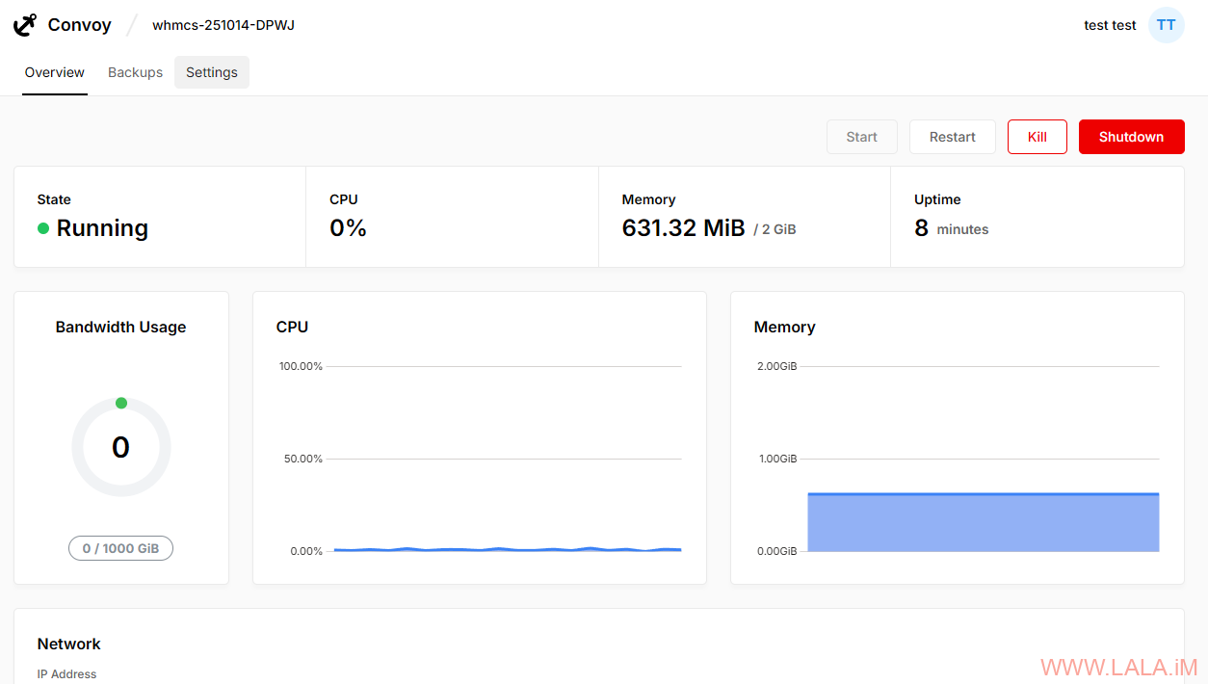
Task: Click the Convoy brand name text
Action: click(x=80, y=25)
